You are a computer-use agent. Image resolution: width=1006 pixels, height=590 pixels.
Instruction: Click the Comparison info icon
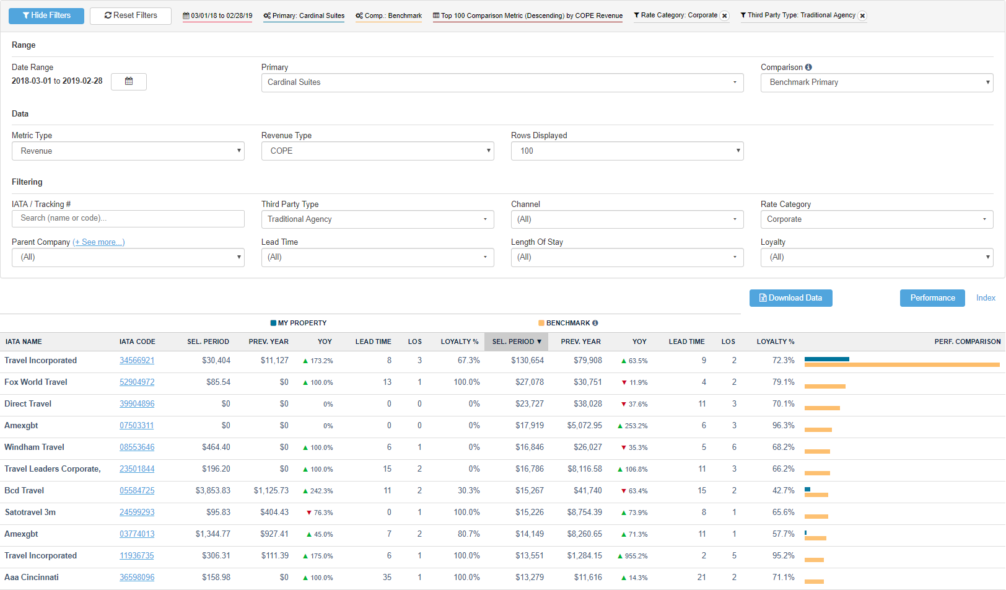point(808,67)
